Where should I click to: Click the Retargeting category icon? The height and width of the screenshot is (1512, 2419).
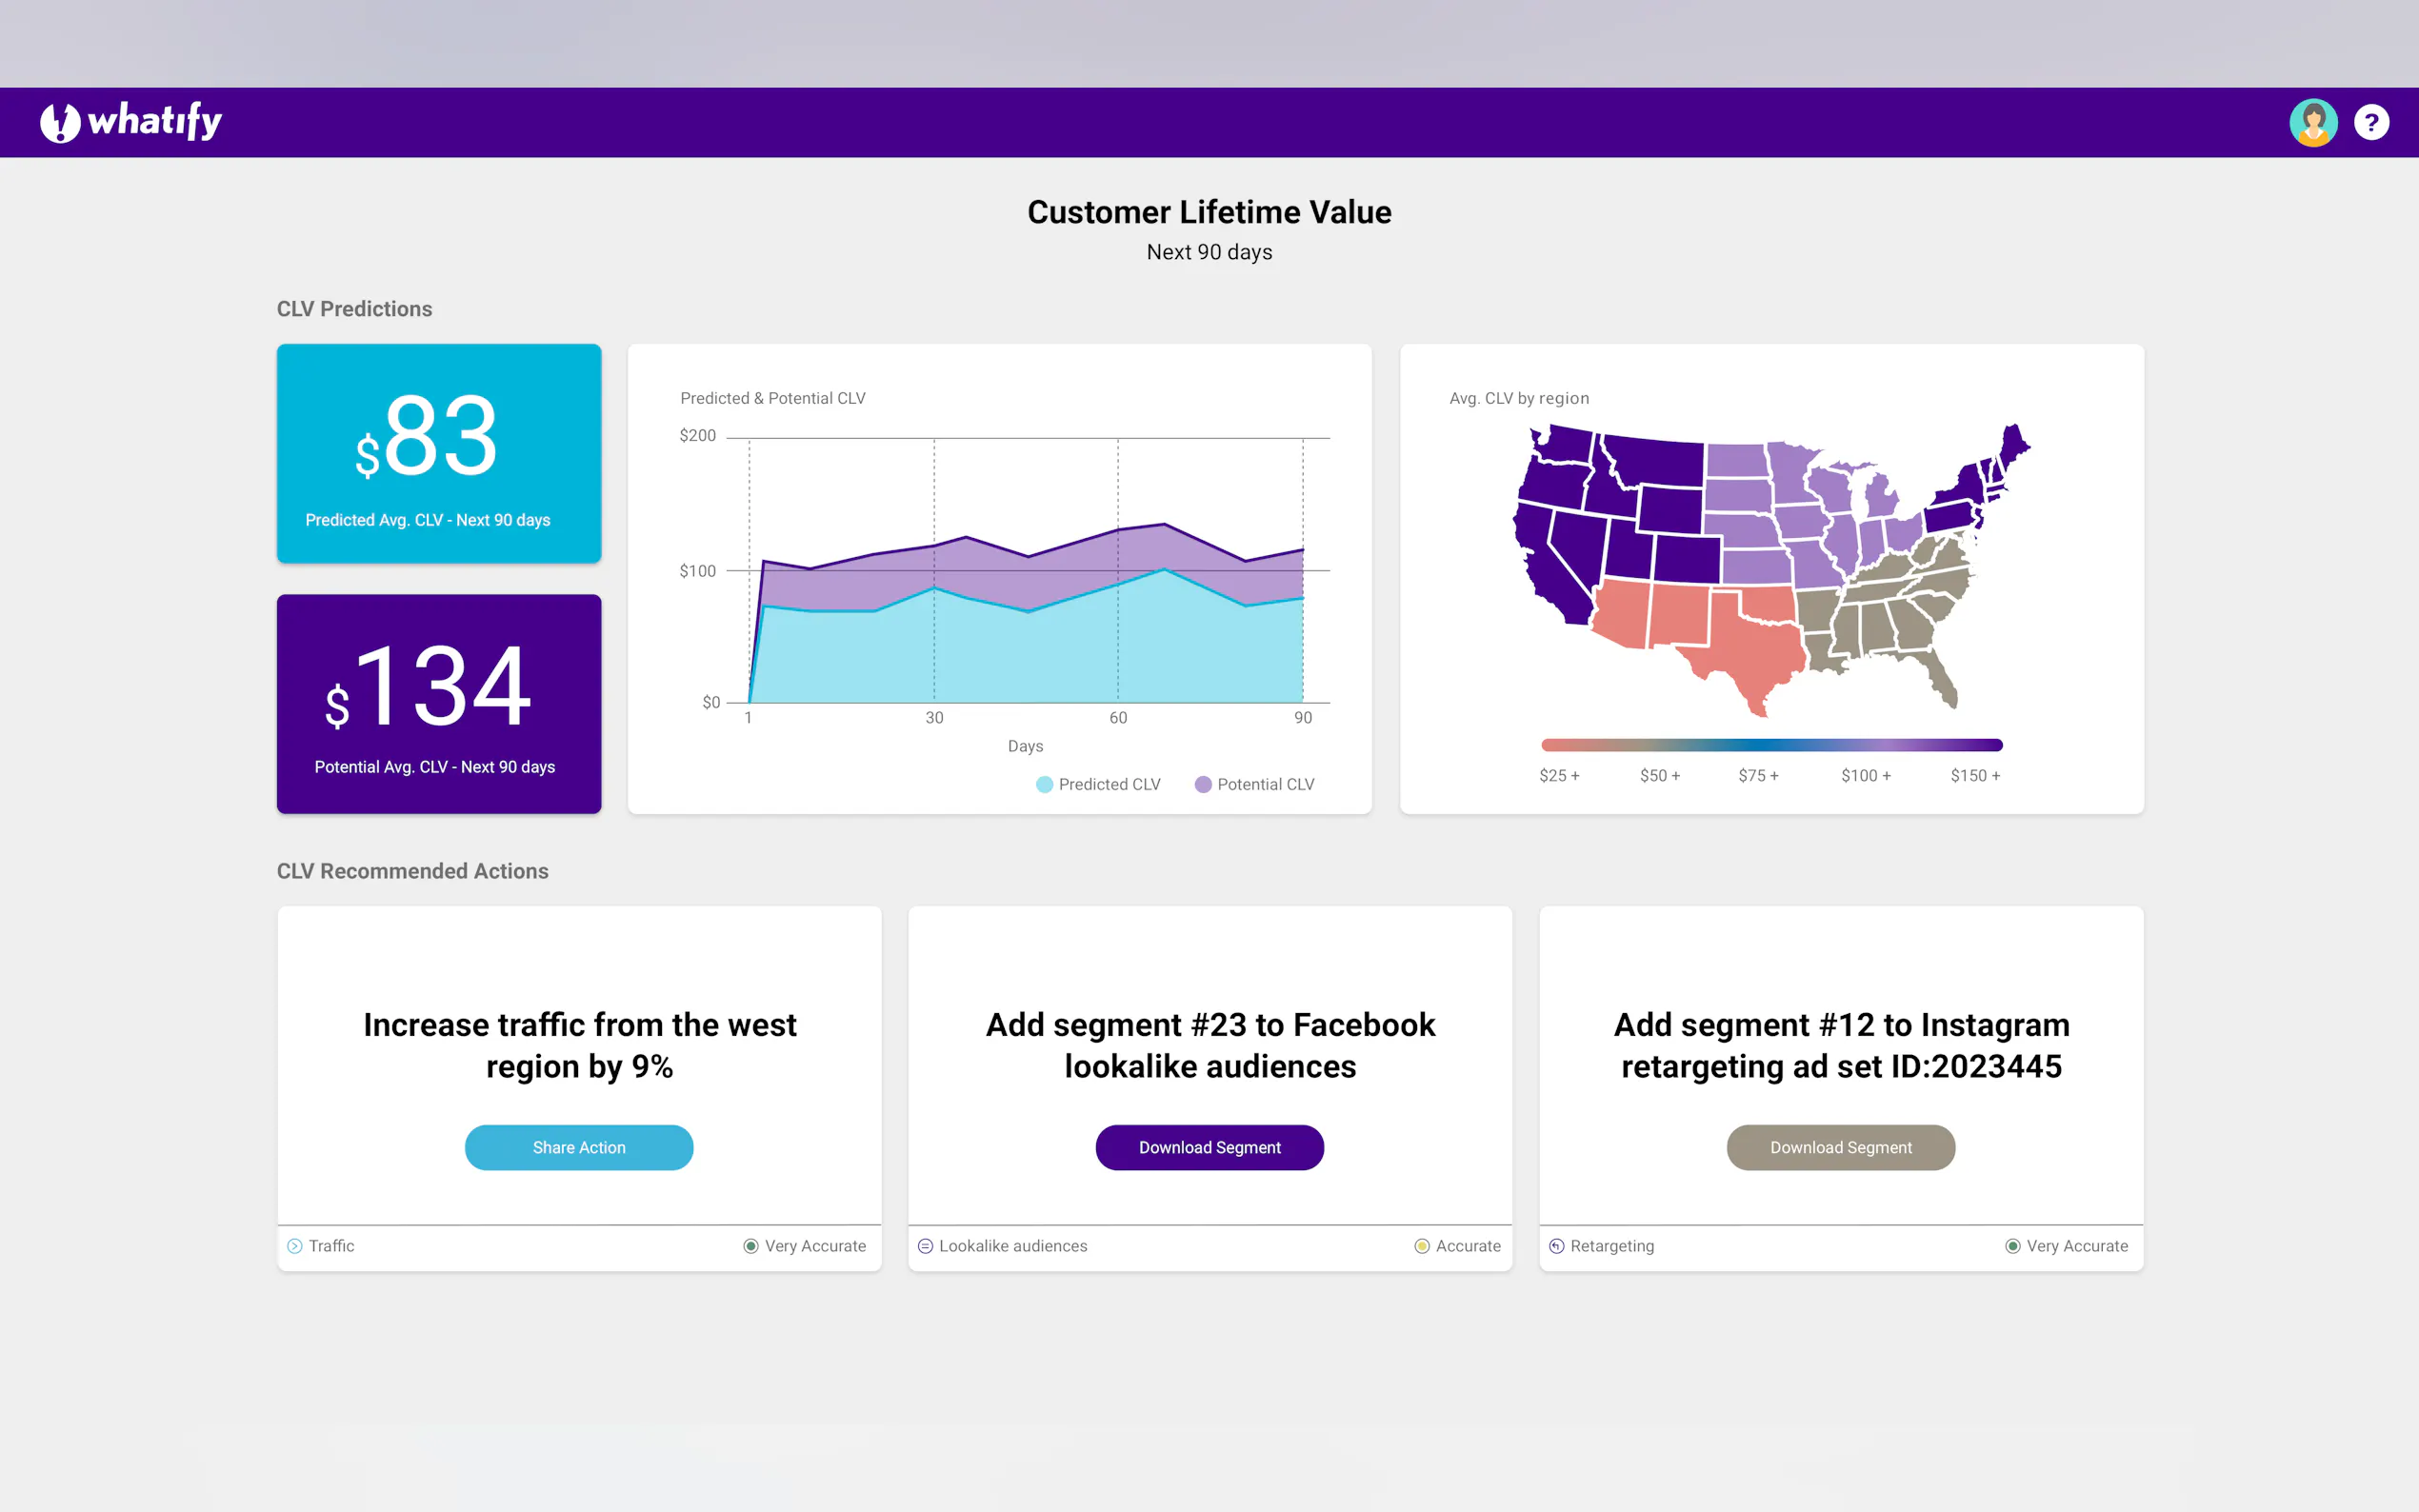1556,1246
